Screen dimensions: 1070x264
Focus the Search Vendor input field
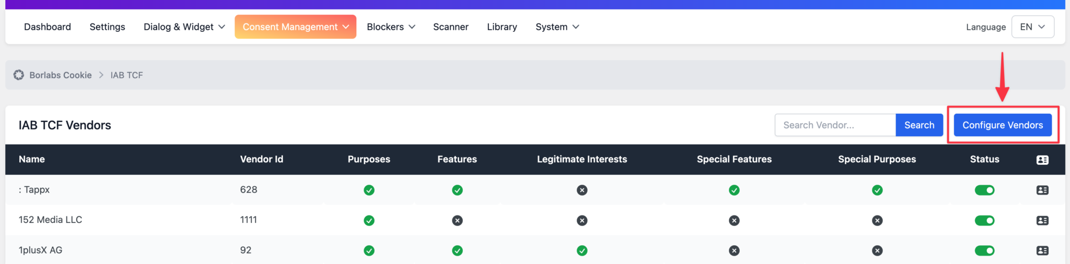(x=835, y=125)
